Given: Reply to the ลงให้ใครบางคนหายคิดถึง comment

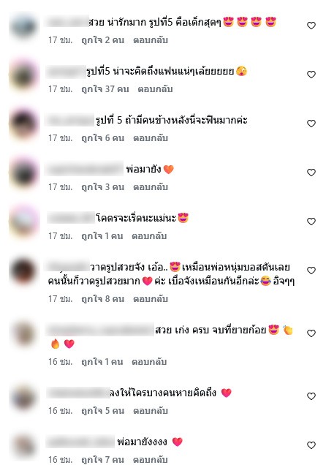Looking at the screenshot, I should (x=151, y=411).
